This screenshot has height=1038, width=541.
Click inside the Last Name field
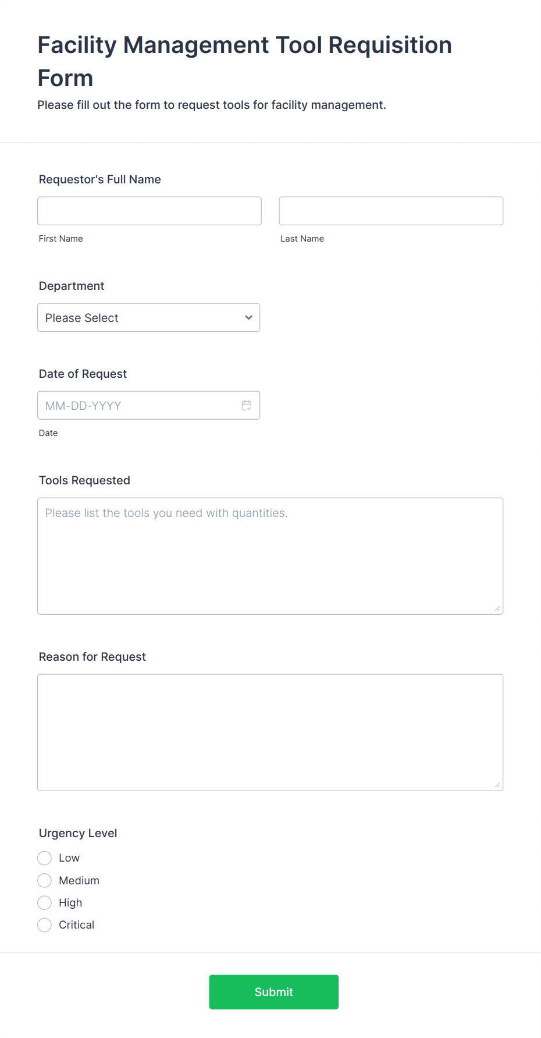390,210
